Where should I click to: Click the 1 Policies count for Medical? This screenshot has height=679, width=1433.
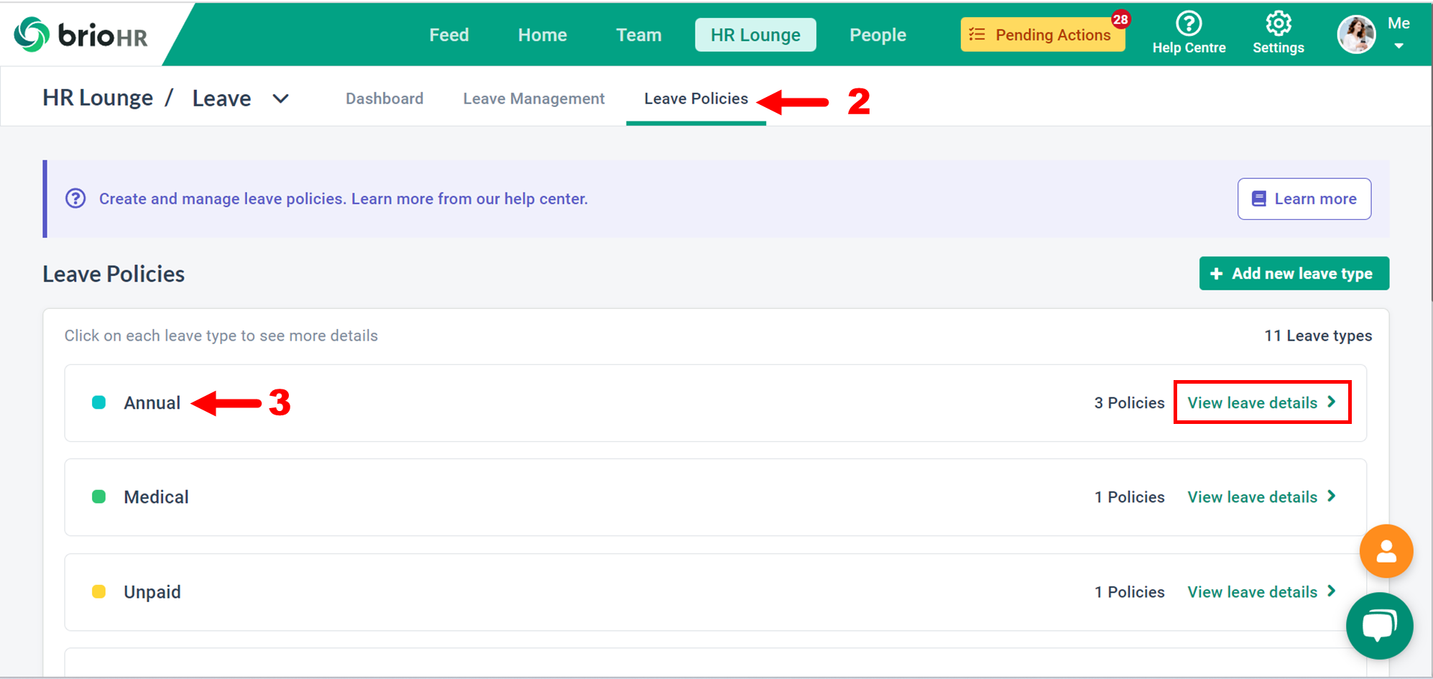tap(1129, 497)
